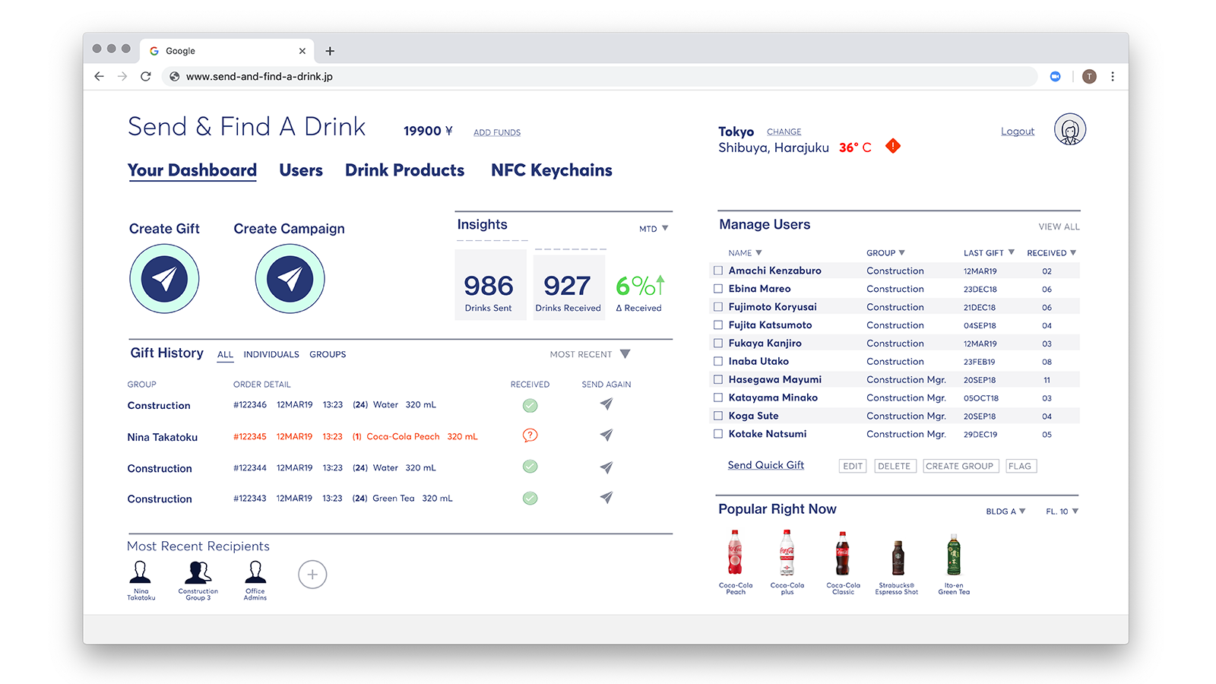Click the question mark status for Nina Takatoku
Image resolution: width=1216 pixels, height=684 pixels.
coord(530,435)
